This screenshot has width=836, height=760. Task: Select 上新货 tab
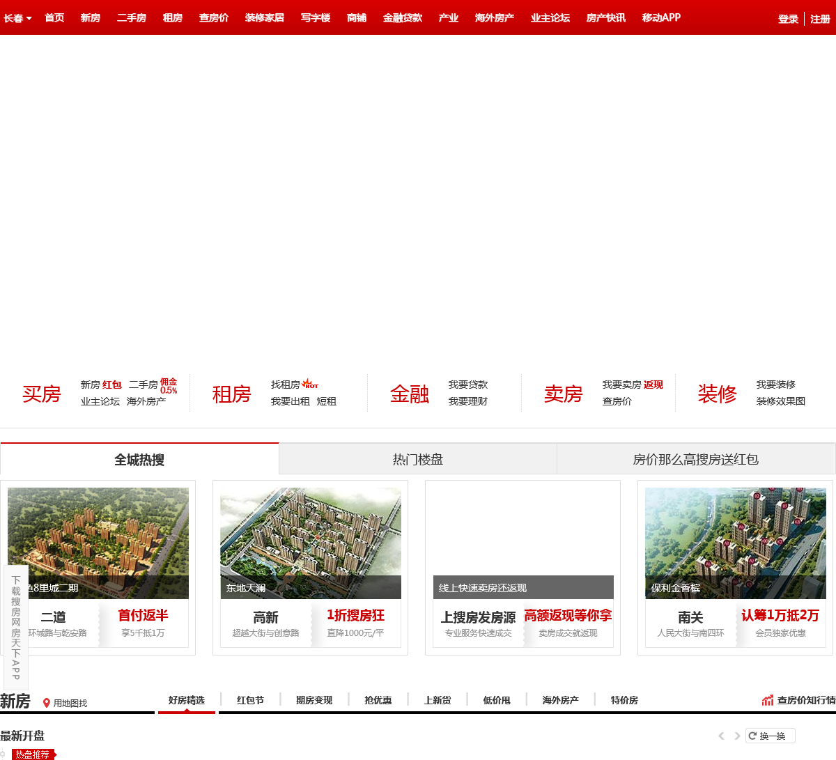tap(438, 700)
